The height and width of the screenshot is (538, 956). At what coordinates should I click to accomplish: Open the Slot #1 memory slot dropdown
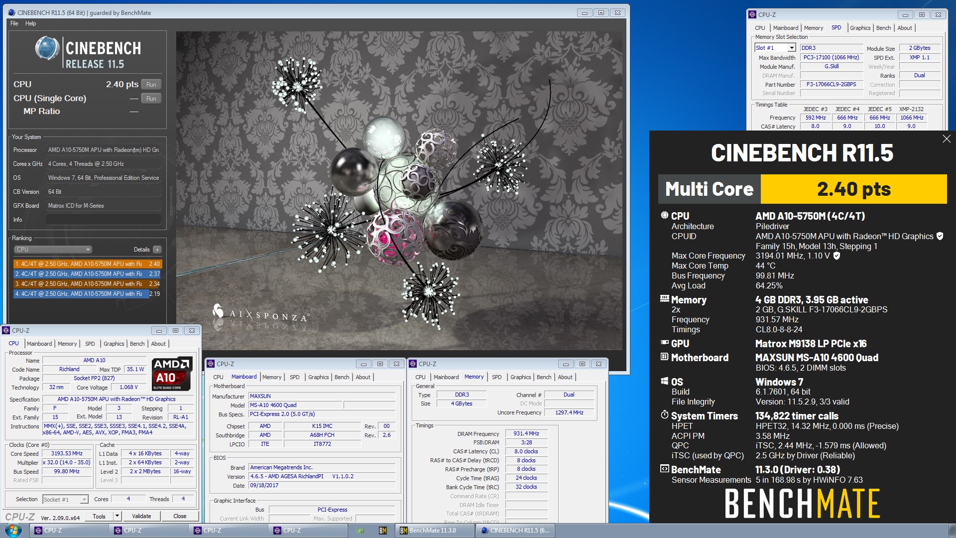click(791, 48)
